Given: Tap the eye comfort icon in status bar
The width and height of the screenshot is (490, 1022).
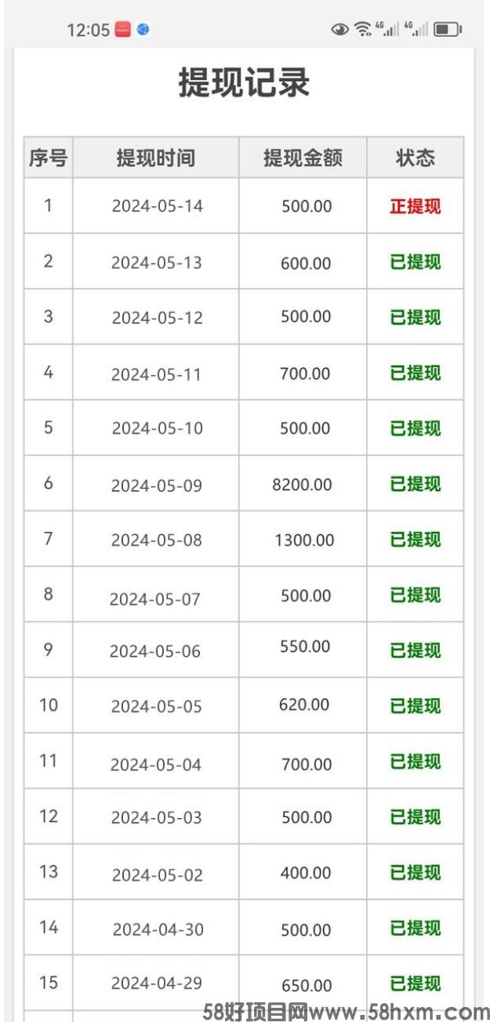Looking at the screenshot, I should point(339,30).
